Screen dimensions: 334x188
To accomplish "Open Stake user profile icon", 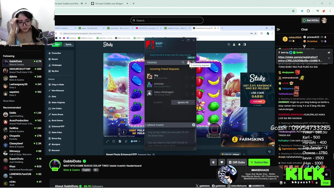I will tap(234, 44).
